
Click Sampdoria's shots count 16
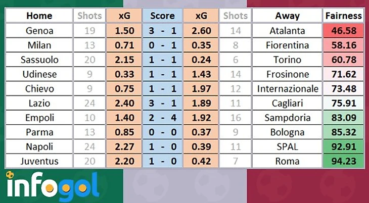[236, 118]
